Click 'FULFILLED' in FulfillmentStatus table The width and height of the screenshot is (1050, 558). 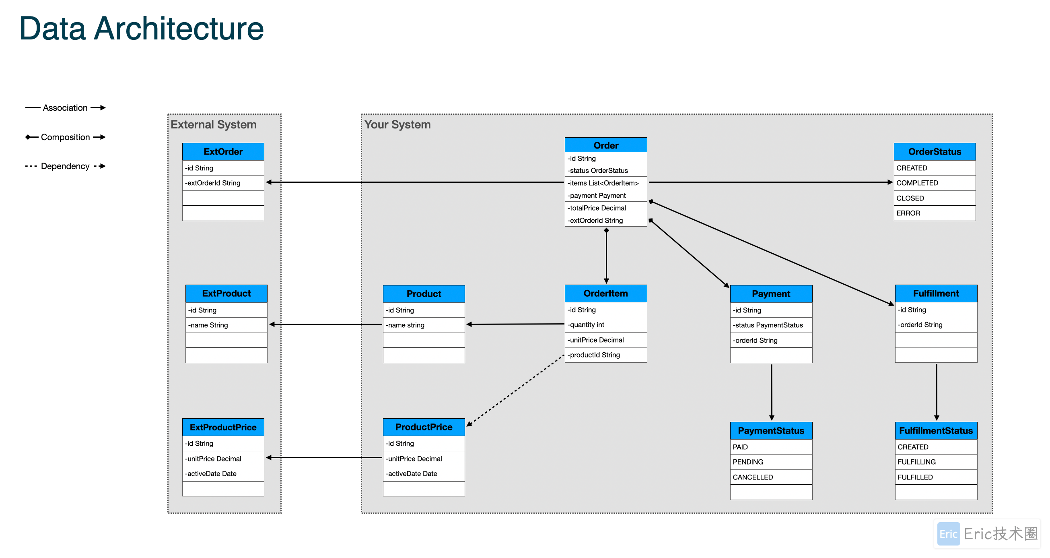pyautogui.click(x=936, y=477)
